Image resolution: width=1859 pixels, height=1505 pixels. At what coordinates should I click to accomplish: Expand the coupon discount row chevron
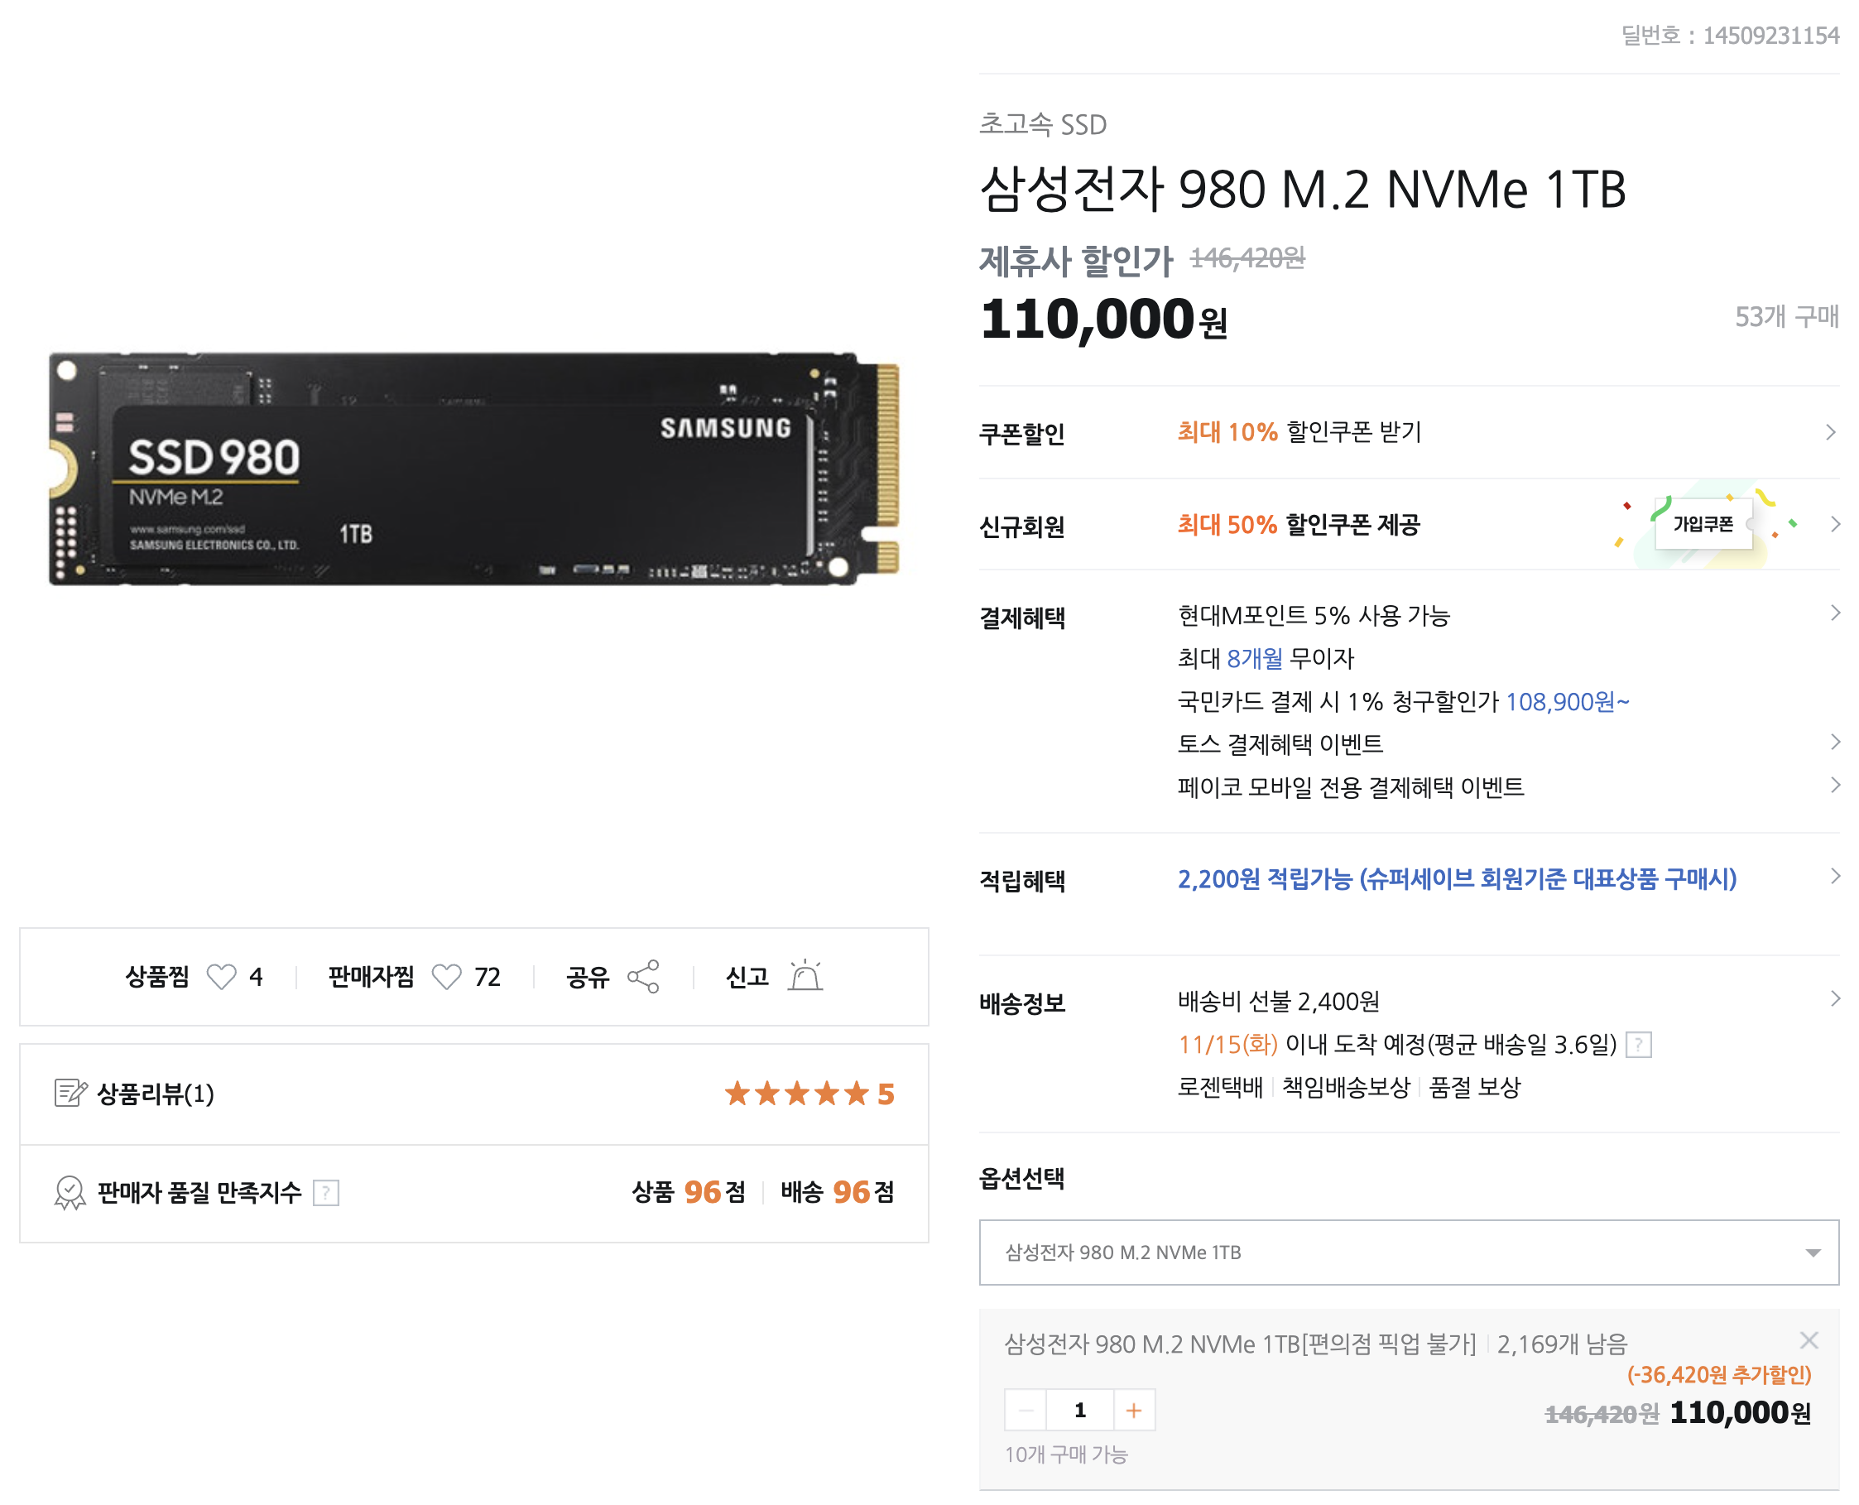[x=1830, y=433]
